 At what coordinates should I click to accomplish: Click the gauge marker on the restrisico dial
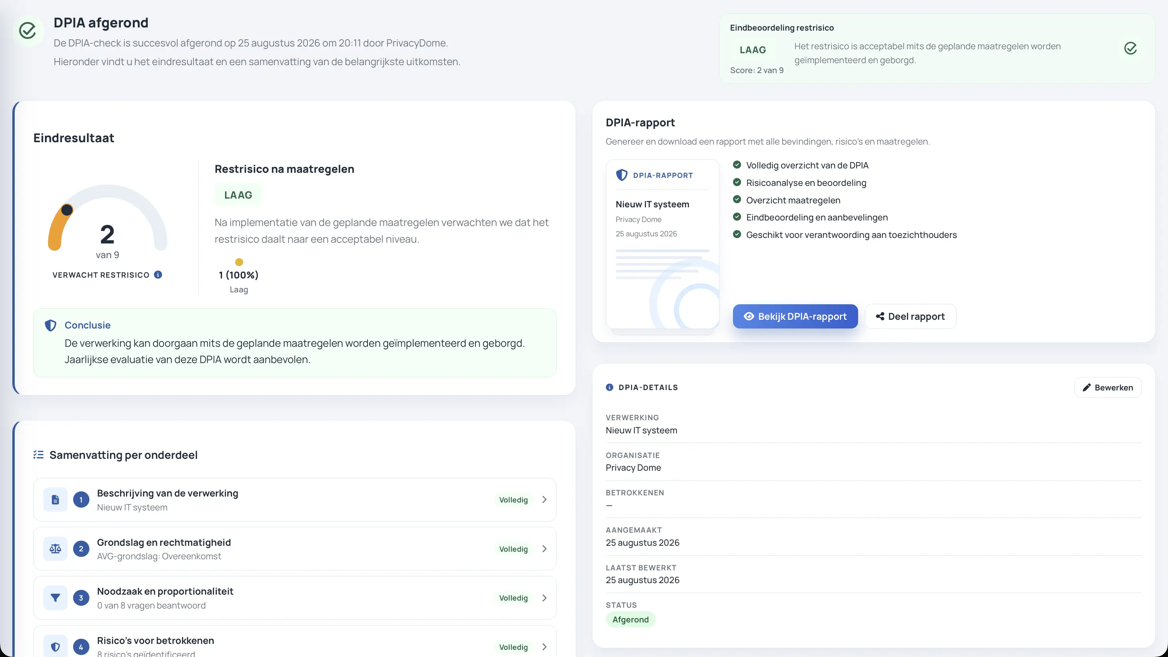coord(67,210)
